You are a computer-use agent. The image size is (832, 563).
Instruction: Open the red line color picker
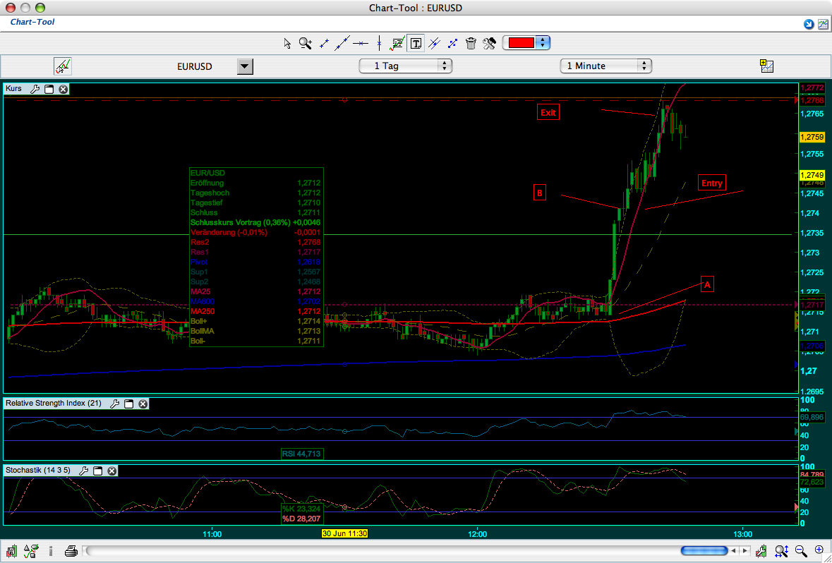point(526,43)
